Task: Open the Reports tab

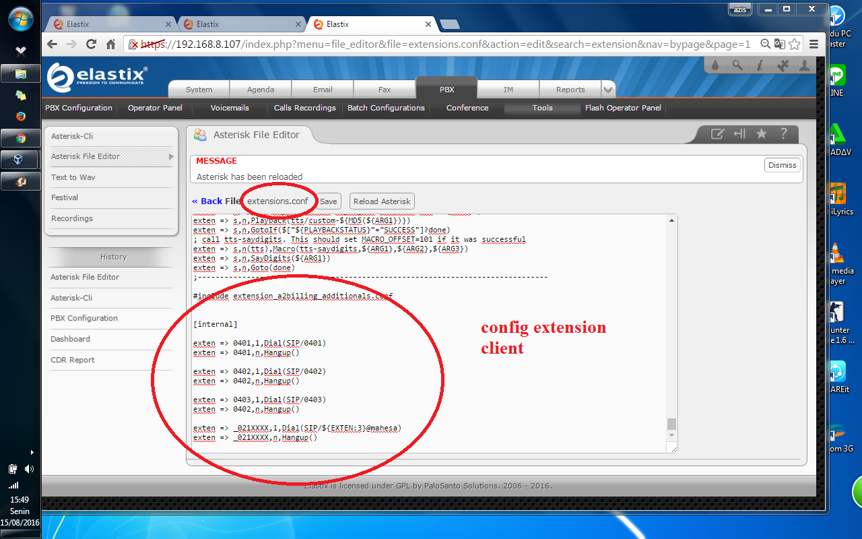Action: coord(570,90)
